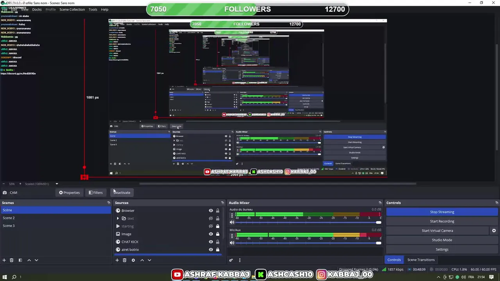Click preview horizontal scrollbar
The image size is (500, 281).
277,184
